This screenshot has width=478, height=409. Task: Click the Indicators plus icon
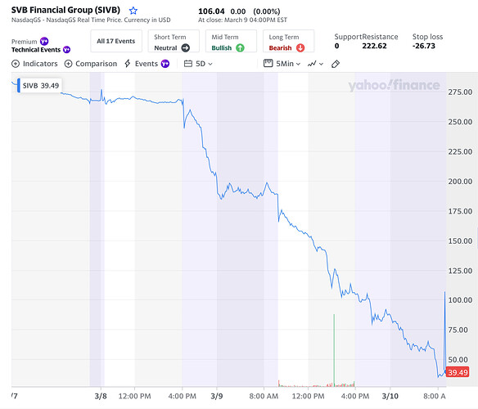coord(16,64)
